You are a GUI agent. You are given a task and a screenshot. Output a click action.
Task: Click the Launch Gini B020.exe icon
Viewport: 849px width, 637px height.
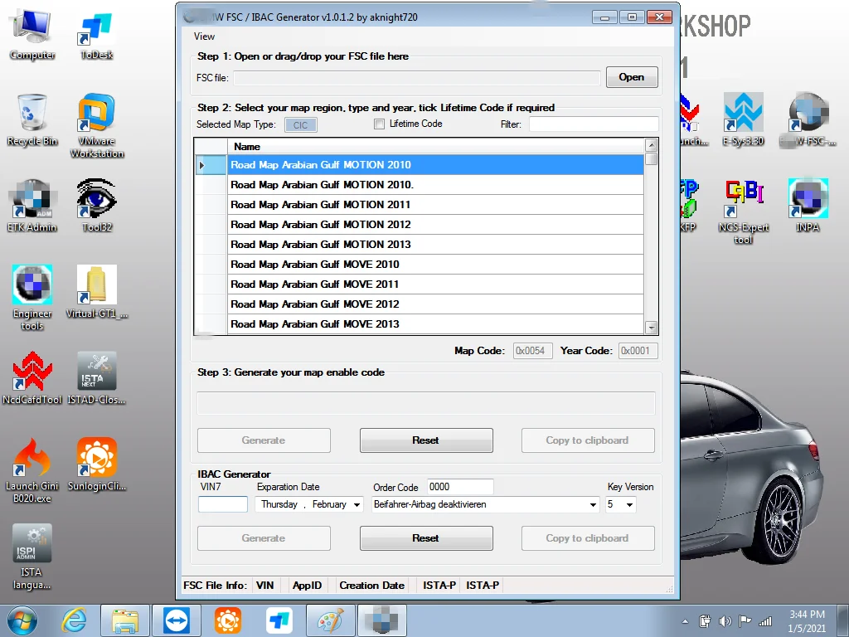click(32, 470)
